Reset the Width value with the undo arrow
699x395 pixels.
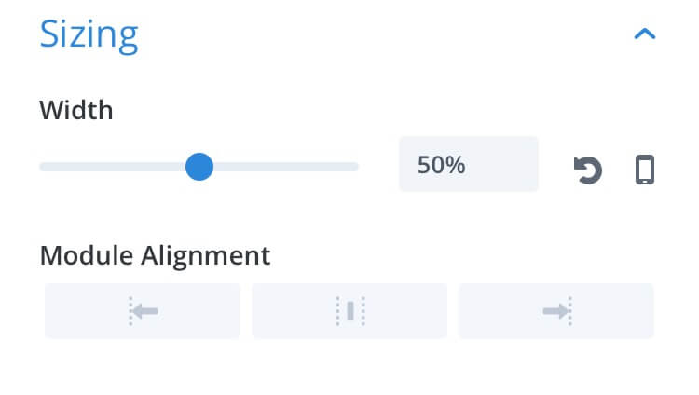587,170
